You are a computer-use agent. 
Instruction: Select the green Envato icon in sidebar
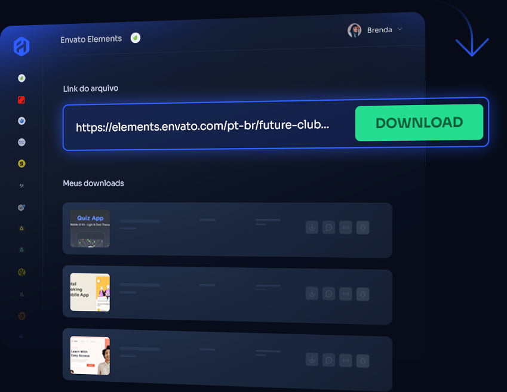coord(21,78)
